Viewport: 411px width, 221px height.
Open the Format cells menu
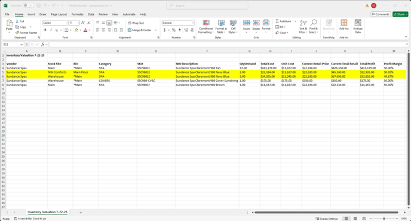(266, 26)
